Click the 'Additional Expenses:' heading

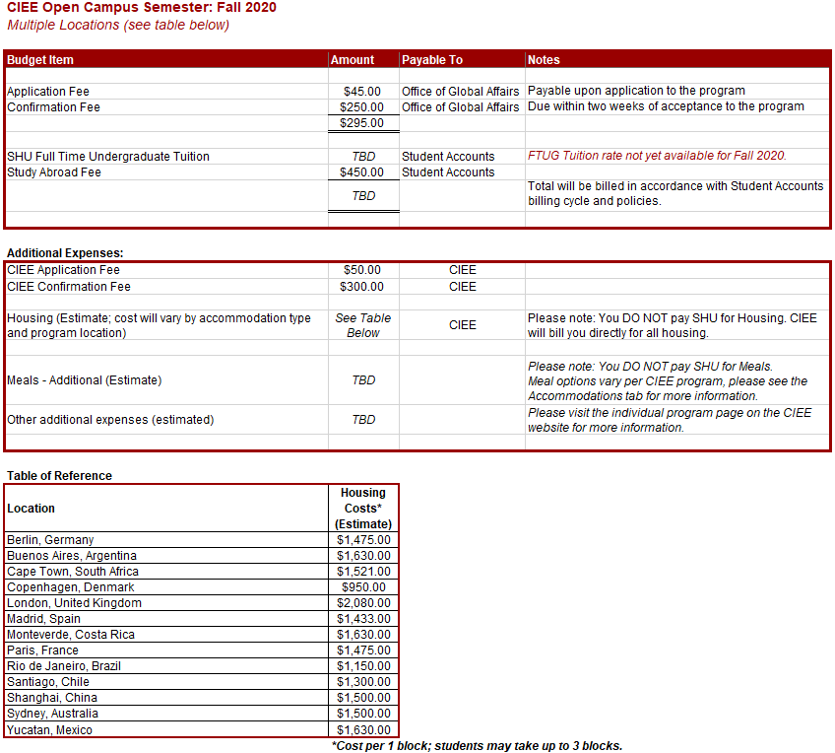[x=65, y=252]
